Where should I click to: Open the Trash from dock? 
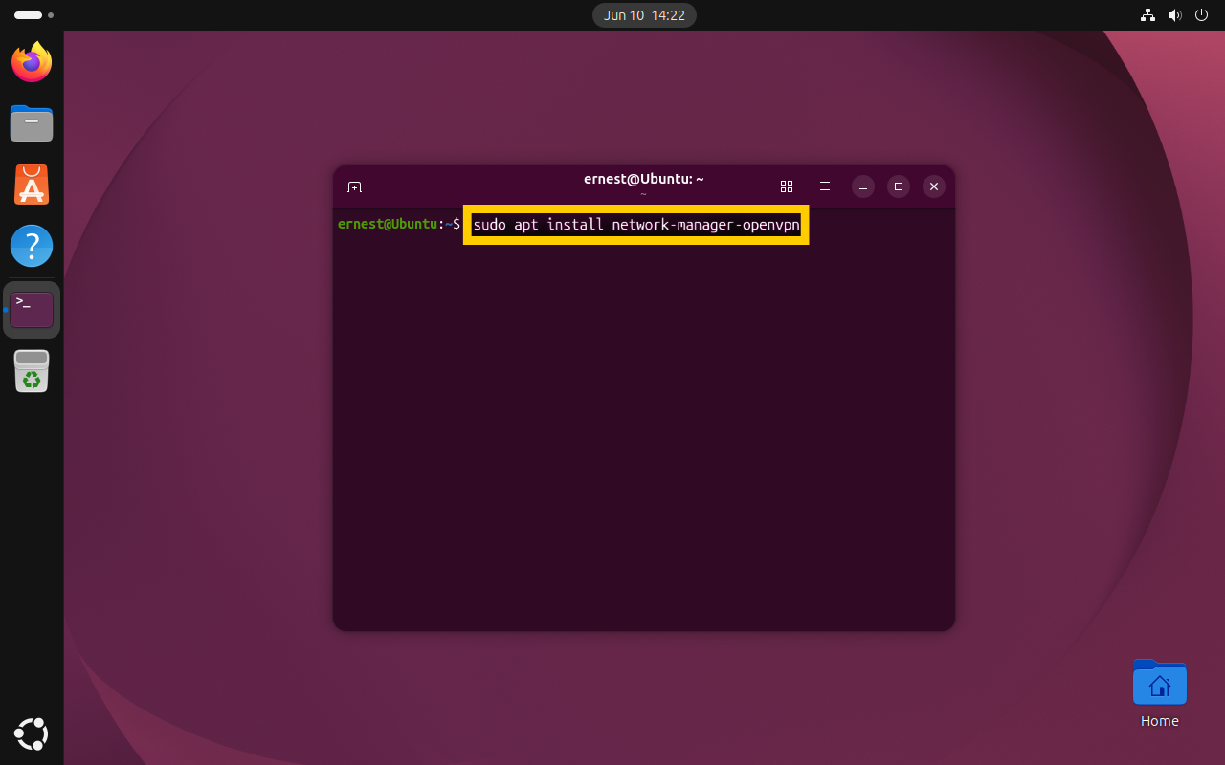[x=32, y=371]
